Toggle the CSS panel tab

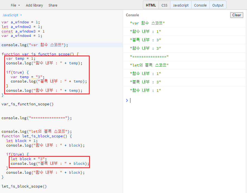click(x=164, y=5)
